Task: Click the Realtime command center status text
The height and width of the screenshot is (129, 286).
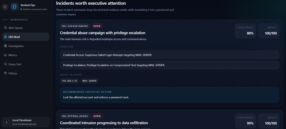Action: pos(35,9)
